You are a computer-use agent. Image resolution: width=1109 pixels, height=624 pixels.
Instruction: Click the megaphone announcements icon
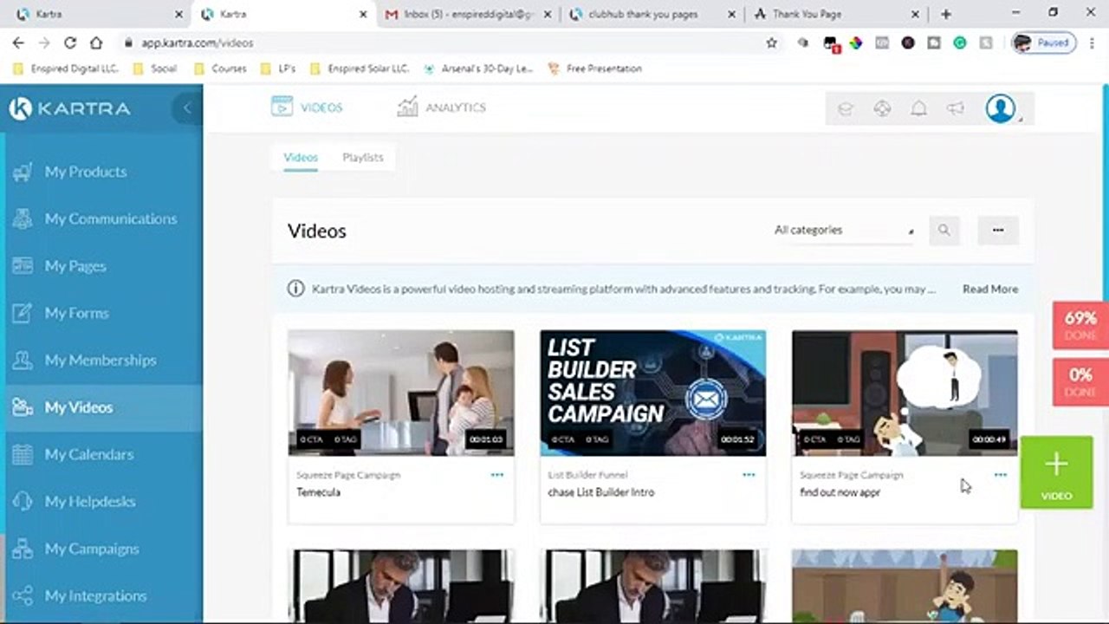pyautogui.click(x=955, y=108)
